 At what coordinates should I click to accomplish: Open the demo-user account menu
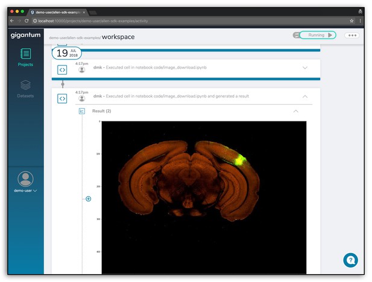25,191
